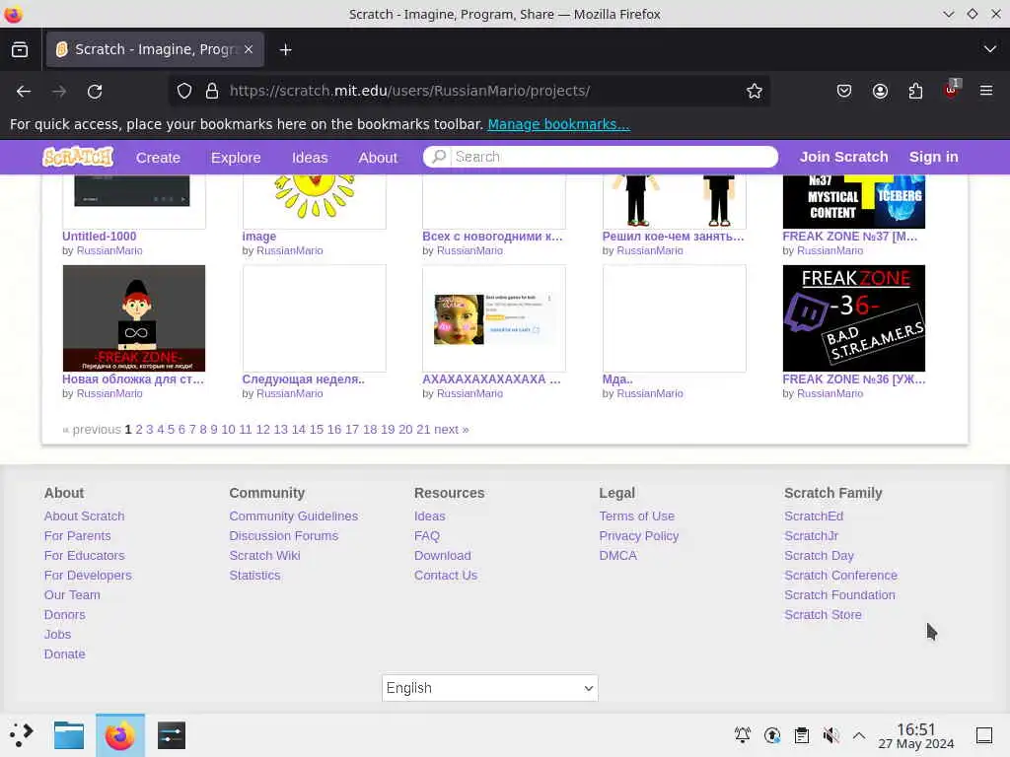Open the Discussion Forums link

(283, 535)
